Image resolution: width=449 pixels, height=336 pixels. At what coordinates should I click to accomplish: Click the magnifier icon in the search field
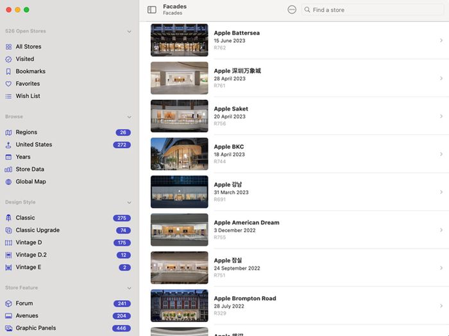[307, 10]
